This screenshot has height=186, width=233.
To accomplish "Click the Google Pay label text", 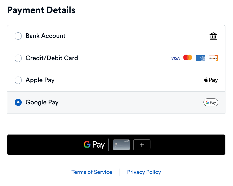I will pos(42,102).
